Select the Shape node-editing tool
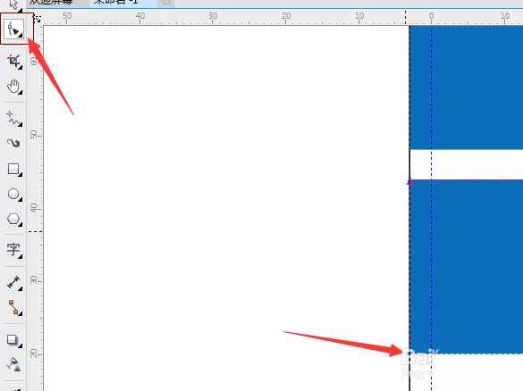Screen dimensions: 523x391 click(13, 29)
